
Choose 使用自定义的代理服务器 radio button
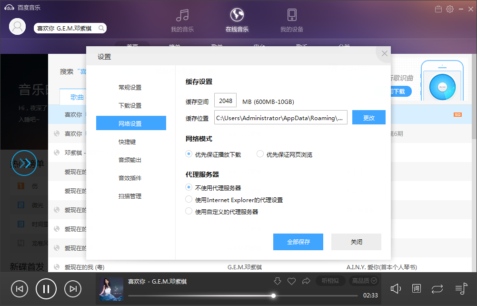[x=189, y=211]
